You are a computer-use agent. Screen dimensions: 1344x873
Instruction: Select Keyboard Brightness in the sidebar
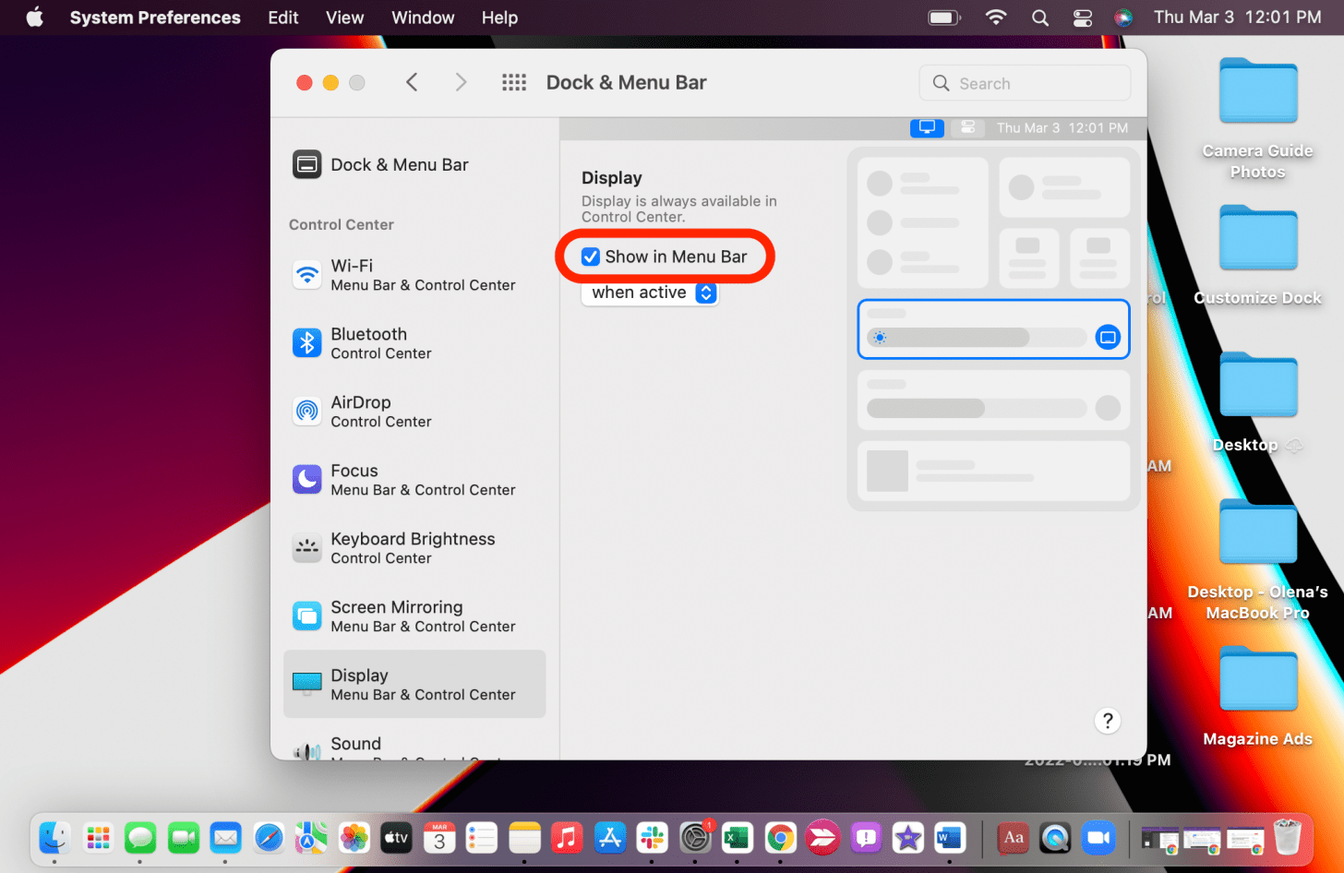[x=414, y=548]
